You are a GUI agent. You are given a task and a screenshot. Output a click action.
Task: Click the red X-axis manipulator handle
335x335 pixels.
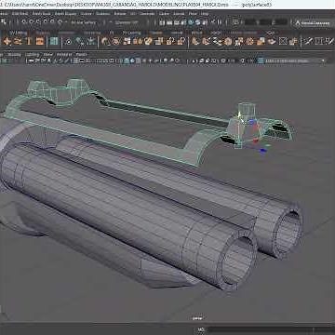coord(255,141)
